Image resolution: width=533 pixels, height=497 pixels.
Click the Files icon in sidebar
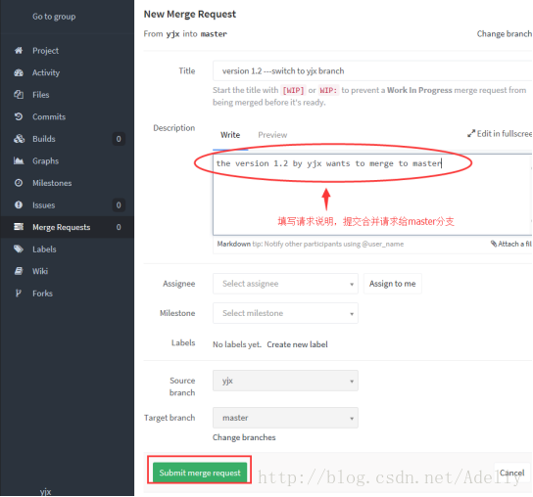pos(19,95)
